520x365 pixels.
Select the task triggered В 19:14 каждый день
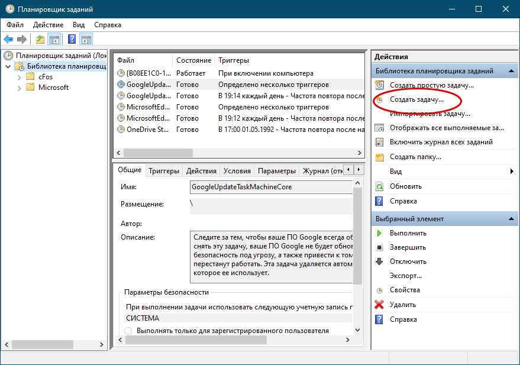tap(240, 96)
